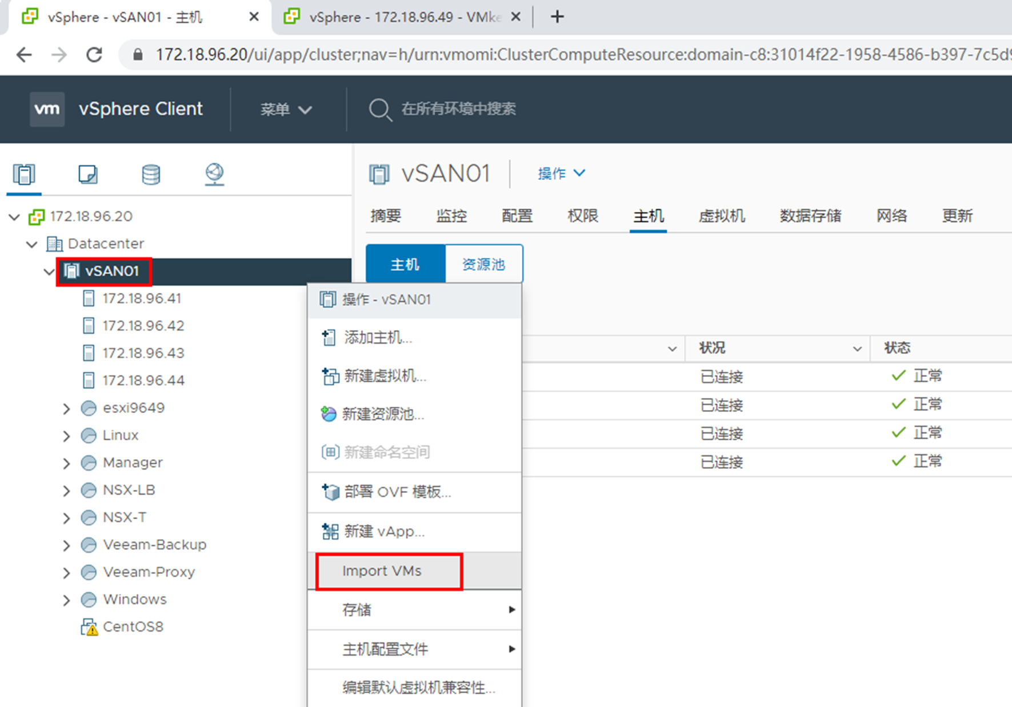1012x707 pixels.
Task: Reload the page with refresh icon
Action: pyautogui.click(x=94, y=55)
